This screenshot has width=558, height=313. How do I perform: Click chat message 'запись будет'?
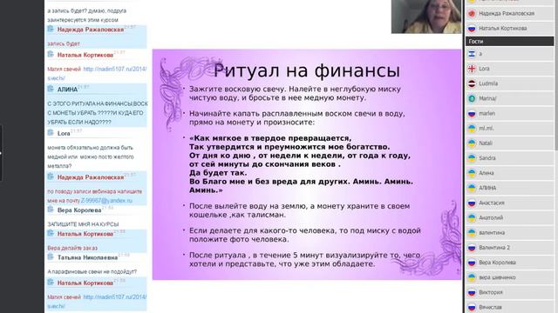click(64, 43)
